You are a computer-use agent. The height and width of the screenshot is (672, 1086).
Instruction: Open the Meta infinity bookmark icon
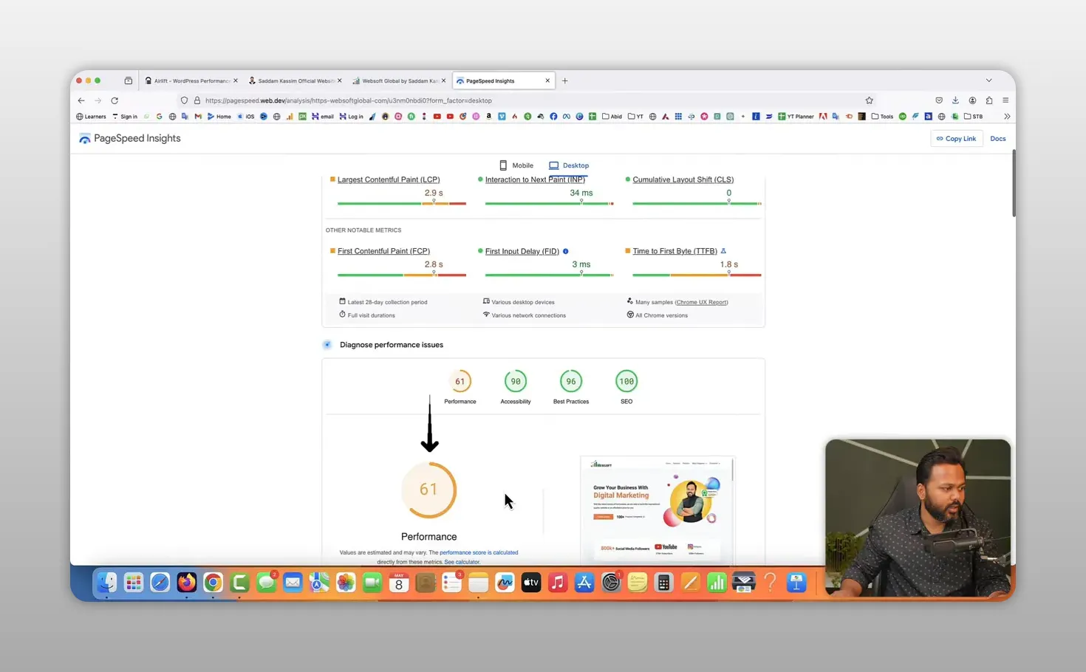[567, 117]
